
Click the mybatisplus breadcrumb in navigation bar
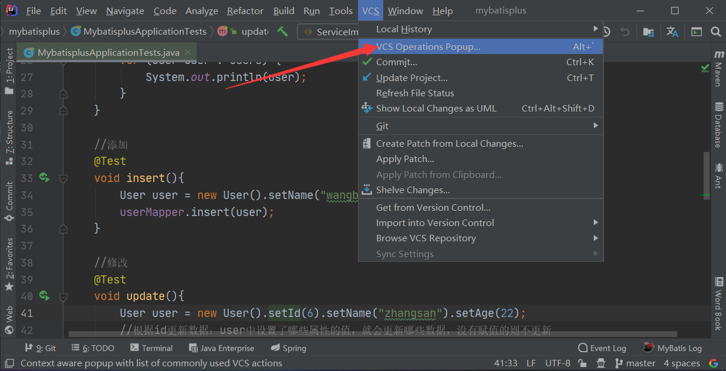34,32
